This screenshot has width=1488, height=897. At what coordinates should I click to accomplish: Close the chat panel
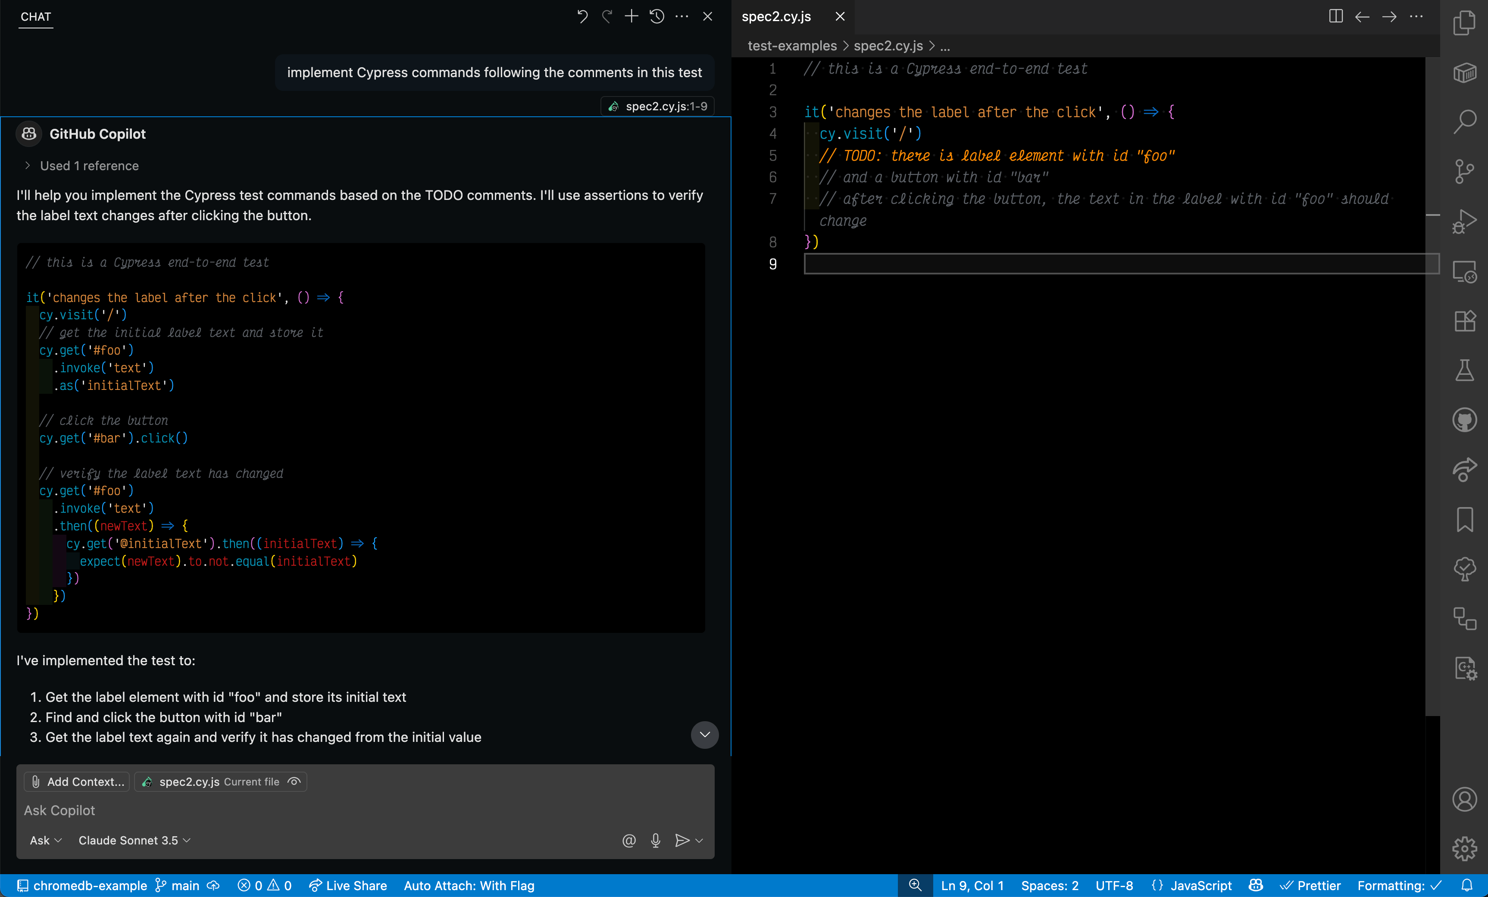pos(708,16)
